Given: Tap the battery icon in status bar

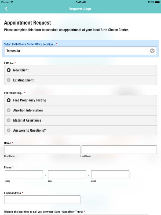Looking at the screenshot, I should click(x=158, y=2).
